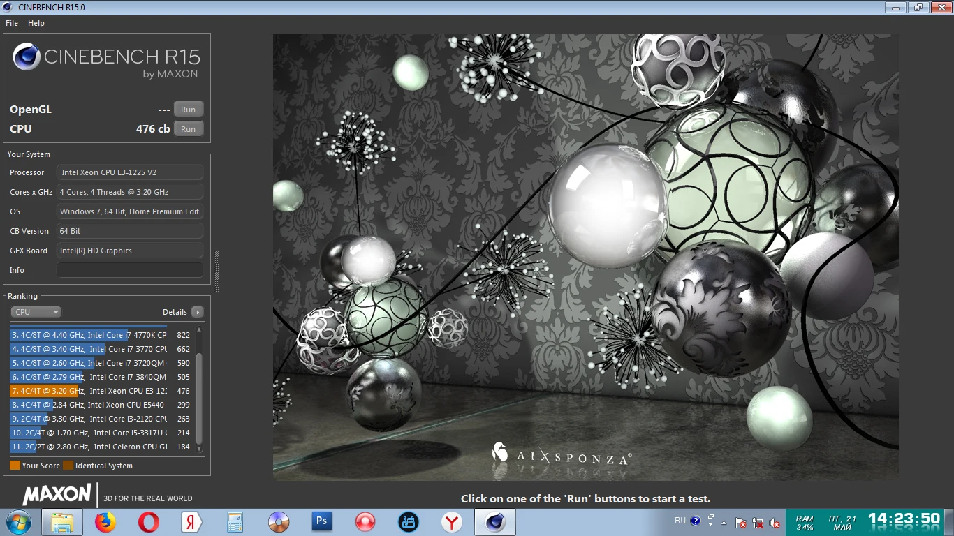The image size is (954, 536).
Task: Expand ranking Details with arrow button
Action: coord(198,312)
